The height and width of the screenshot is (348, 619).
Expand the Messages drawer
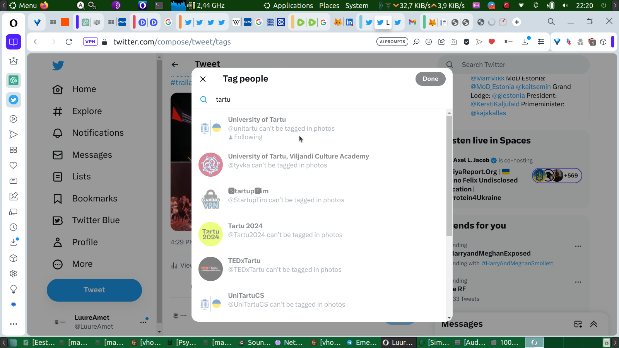(x=593, y=324)
